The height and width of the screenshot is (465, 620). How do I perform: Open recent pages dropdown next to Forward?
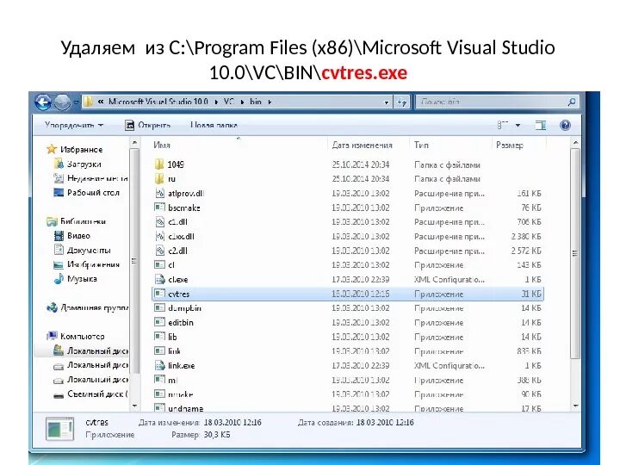[x=75, y=102]
